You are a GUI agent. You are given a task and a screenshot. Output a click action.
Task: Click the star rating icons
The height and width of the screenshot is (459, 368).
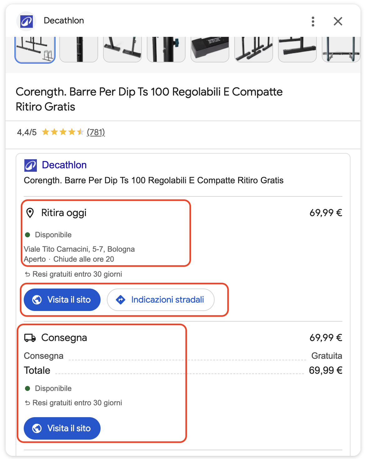click(63, 132)
